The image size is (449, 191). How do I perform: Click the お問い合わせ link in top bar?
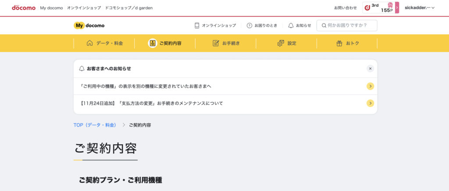(345, 7)
